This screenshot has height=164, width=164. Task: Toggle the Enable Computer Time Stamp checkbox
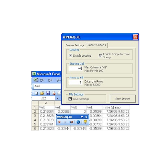pos(101,55)
